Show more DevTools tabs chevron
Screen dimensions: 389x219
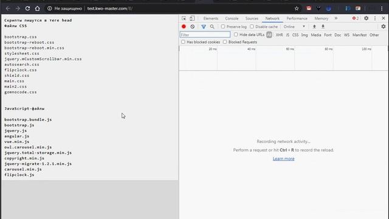pyautogui.click(x=336, y=18)
